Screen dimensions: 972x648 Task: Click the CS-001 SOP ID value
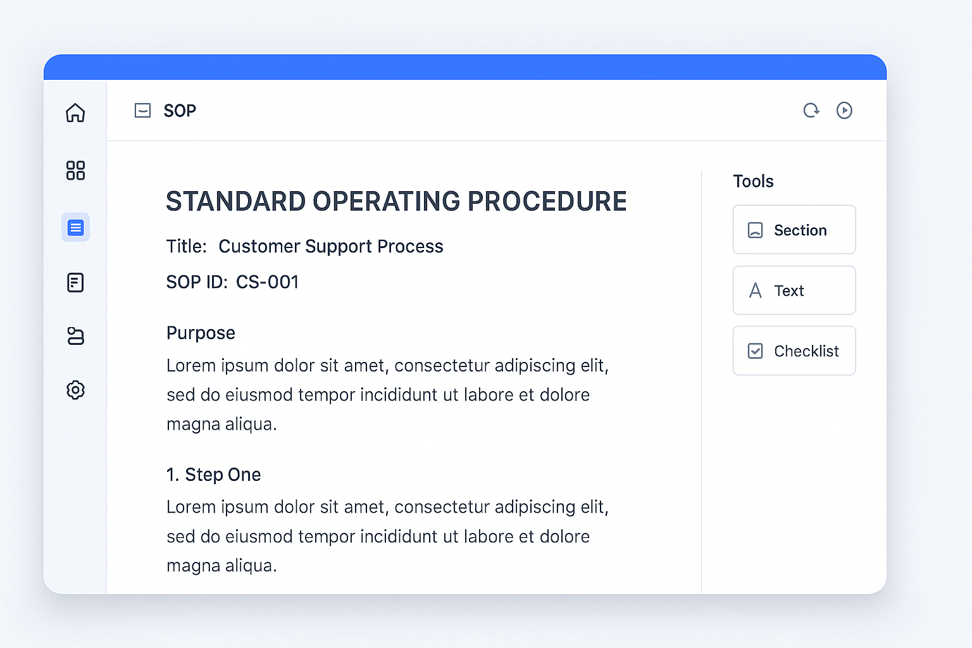click(x=267, y=282)
